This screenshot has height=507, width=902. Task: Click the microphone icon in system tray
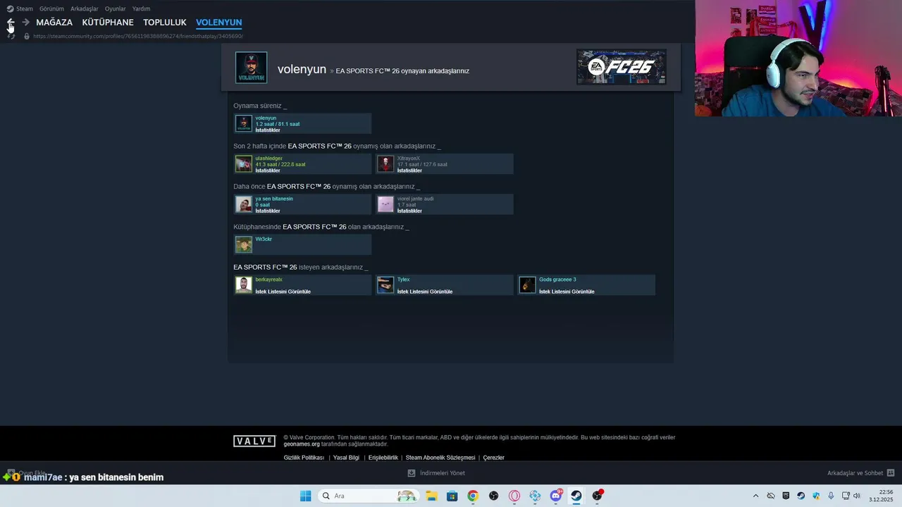831,496
